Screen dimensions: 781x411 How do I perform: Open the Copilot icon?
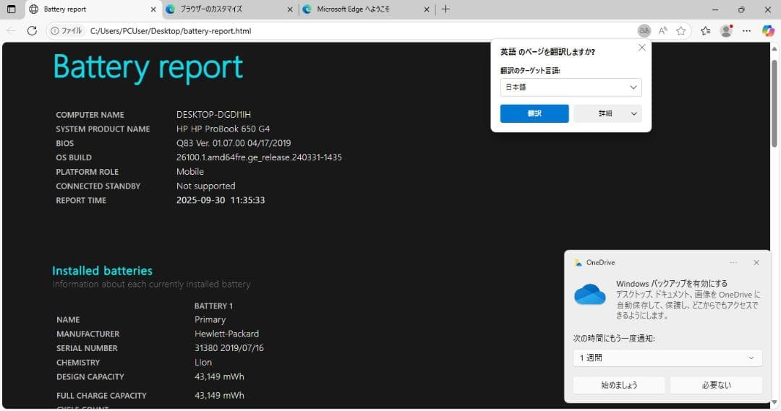(768, 31)
